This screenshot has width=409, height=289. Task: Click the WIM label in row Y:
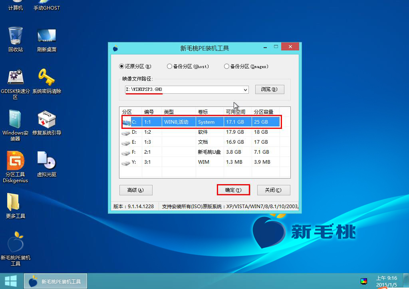coord(203,162)
